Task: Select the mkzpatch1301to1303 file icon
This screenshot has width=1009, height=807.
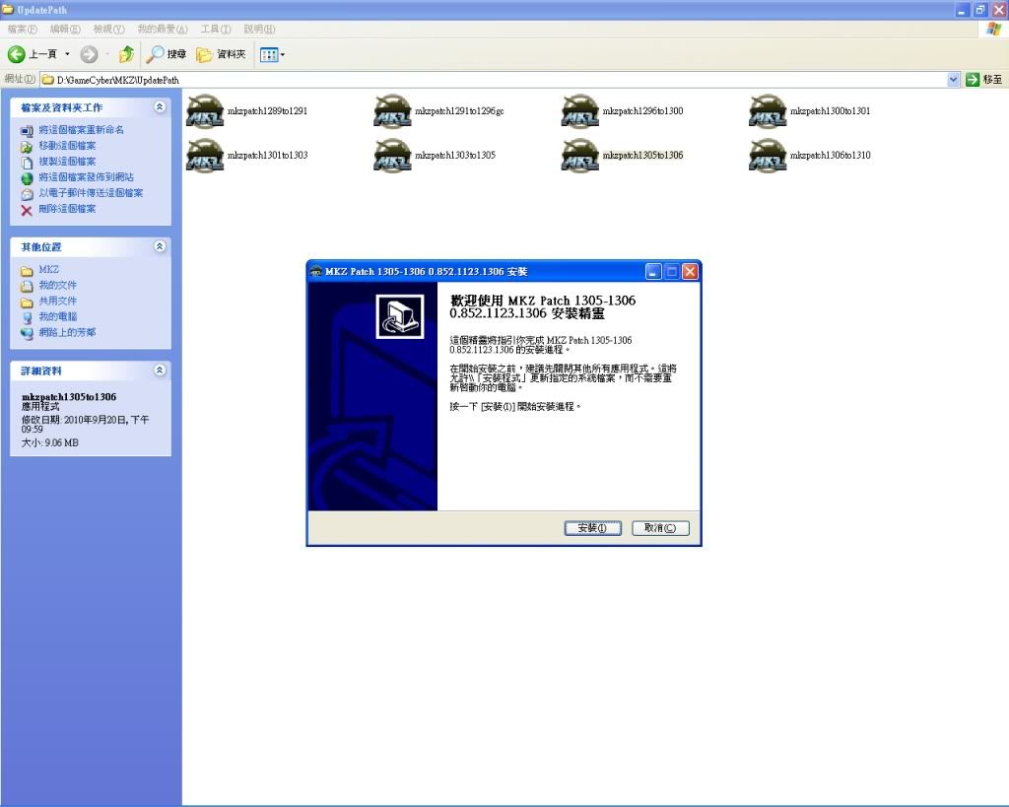Action: pyautogui.click(x=205, y=156)
